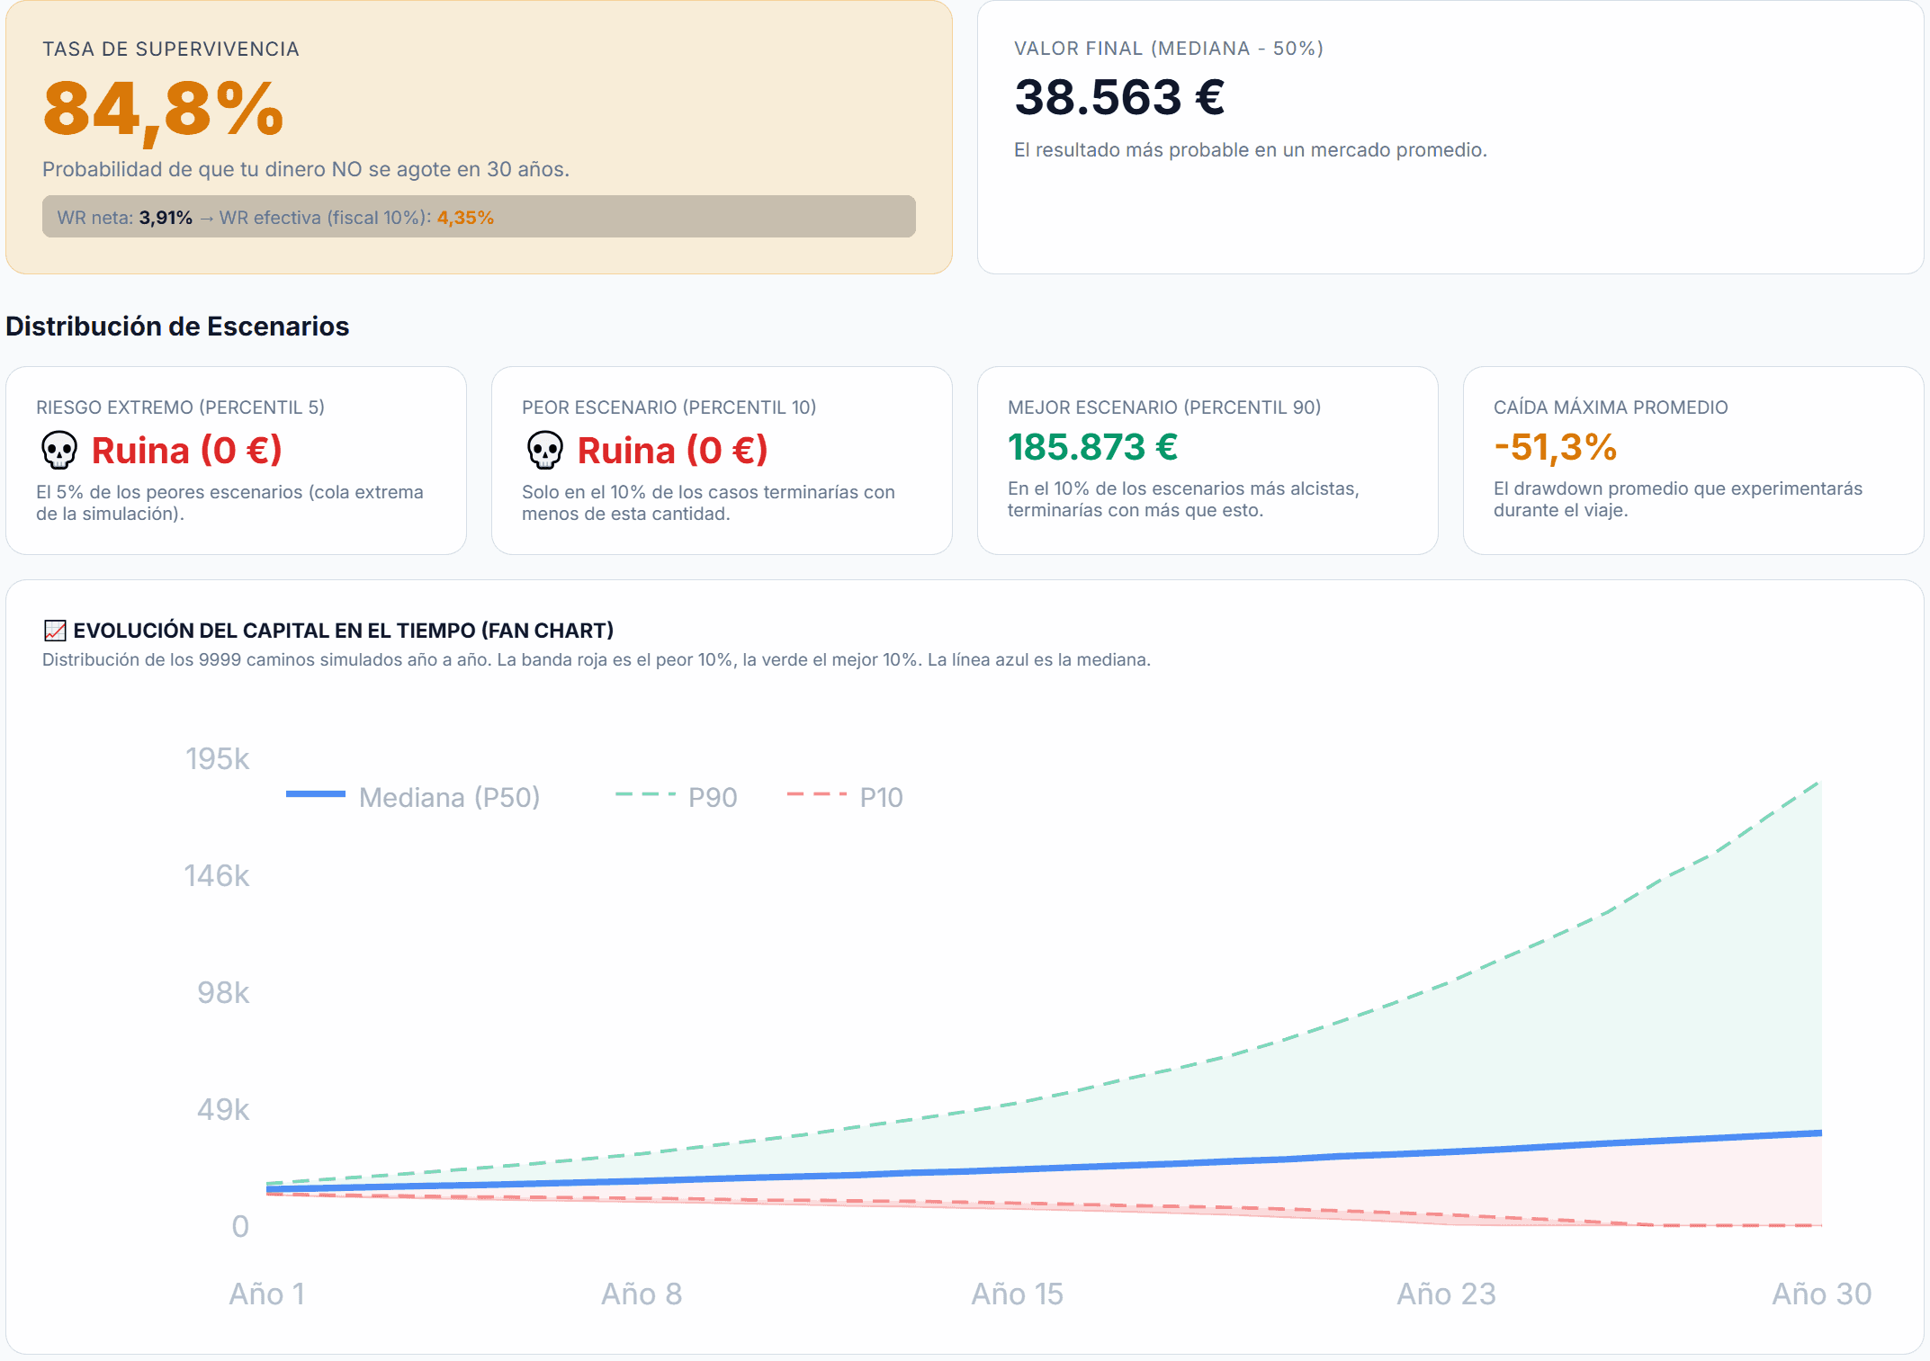Viewport: 1930px width, 1361px height.
Task: Click the blue Mediana legend line swatch
Action: [x=315, y=794]
